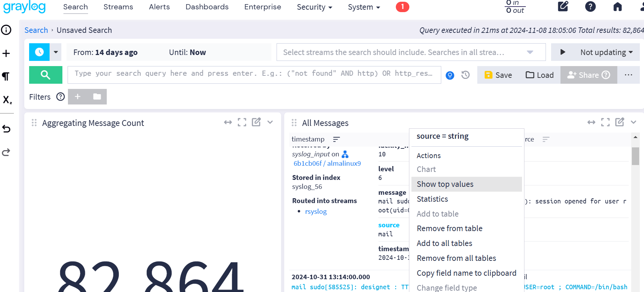Click the Save search button
644x292 pixels.
coord(498,75)
